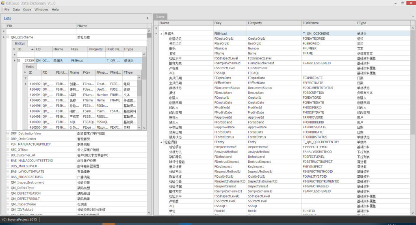Viewport: 416px width, 225px height.
Task: Click the ascending sort arrow on Entitys ID column
Action: (x=32, y=49)
